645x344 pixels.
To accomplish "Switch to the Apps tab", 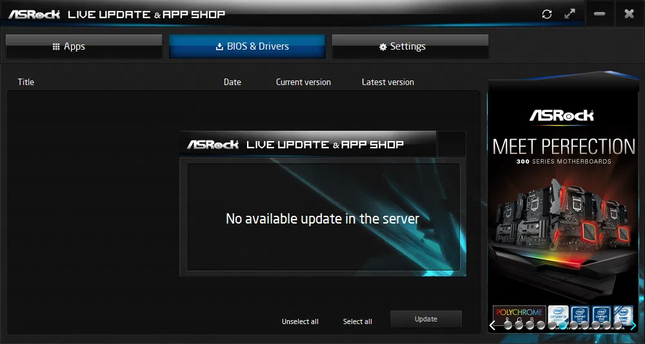I will pyautogui.click(x=84, y=46).
